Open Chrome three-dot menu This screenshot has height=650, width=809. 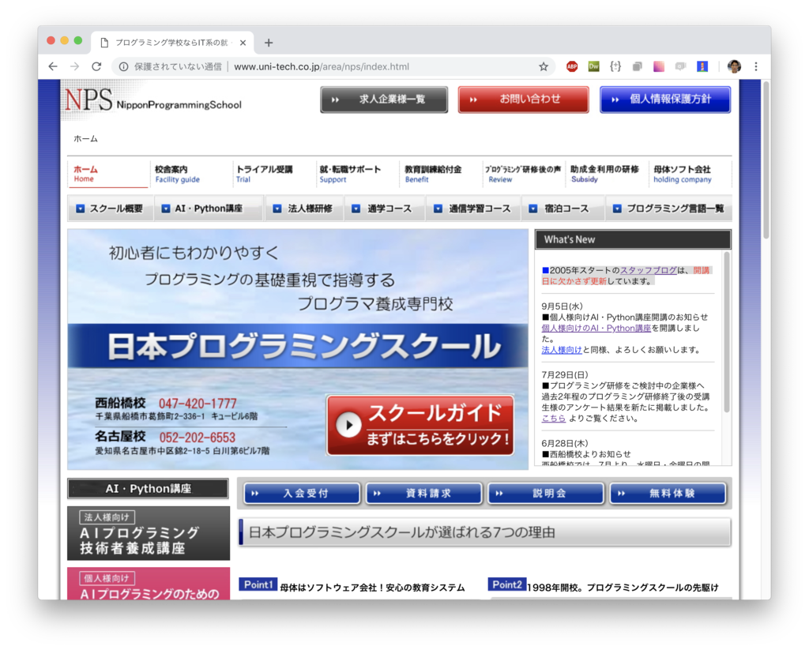(x=756, y=66)
